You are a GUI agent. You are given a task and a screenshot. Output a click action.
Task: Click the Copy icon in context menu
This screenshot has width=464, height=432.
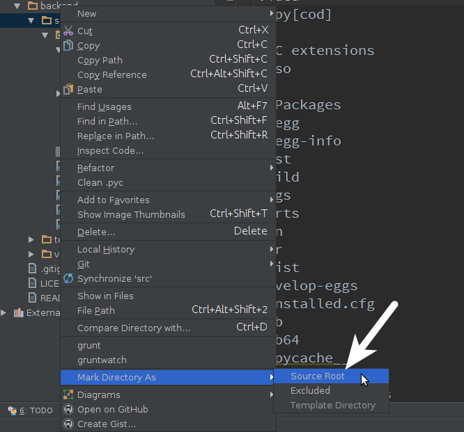(x=68, y=45)
